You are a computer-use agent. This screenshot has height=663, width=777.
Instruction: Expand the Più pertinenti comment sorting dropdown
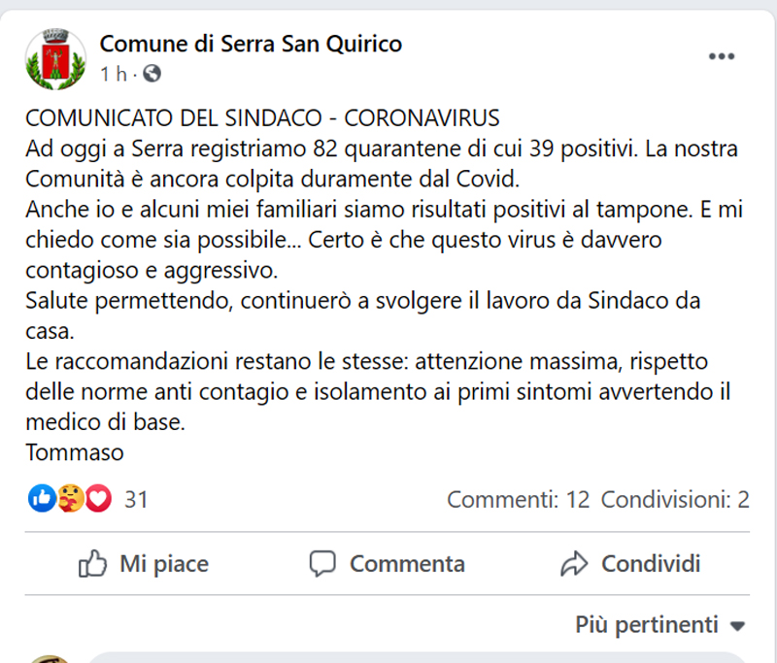[x=647, y=624]
